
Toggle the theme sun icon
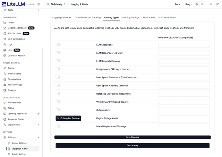coord(211,4)
